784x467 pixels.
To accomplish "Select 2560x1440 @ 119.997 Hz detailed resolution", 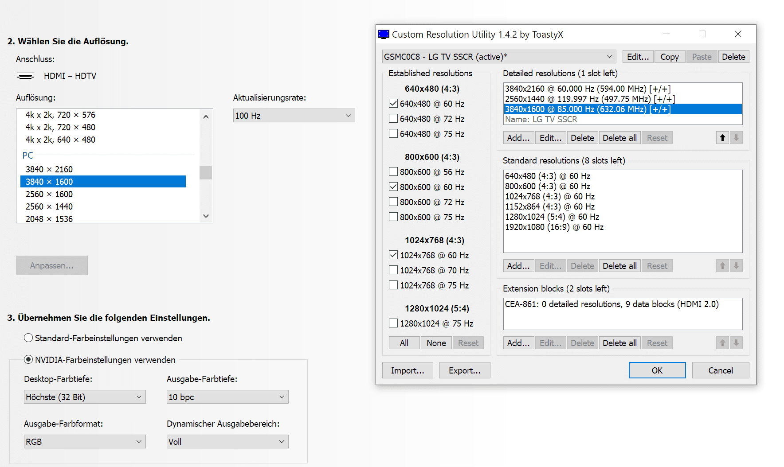I will 623,99.
